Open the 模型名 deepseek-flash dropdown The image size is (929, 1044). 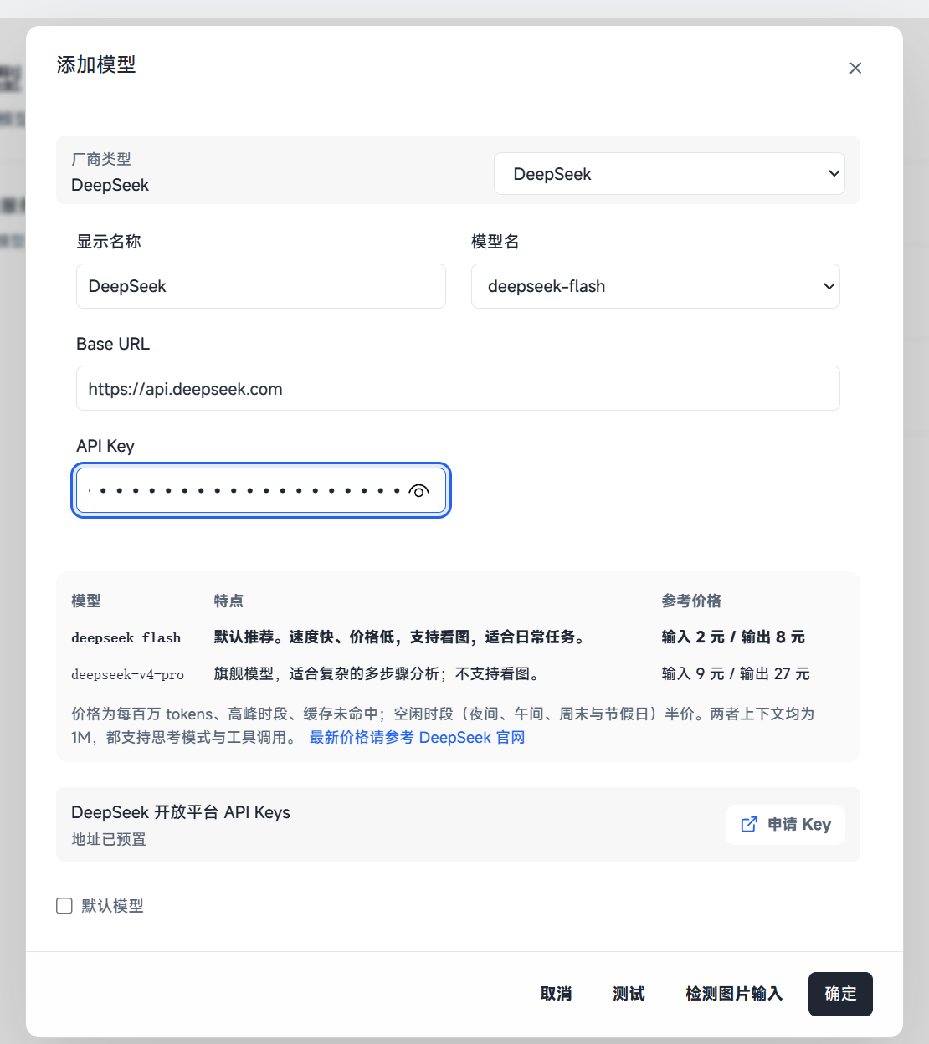coord(655,286)
